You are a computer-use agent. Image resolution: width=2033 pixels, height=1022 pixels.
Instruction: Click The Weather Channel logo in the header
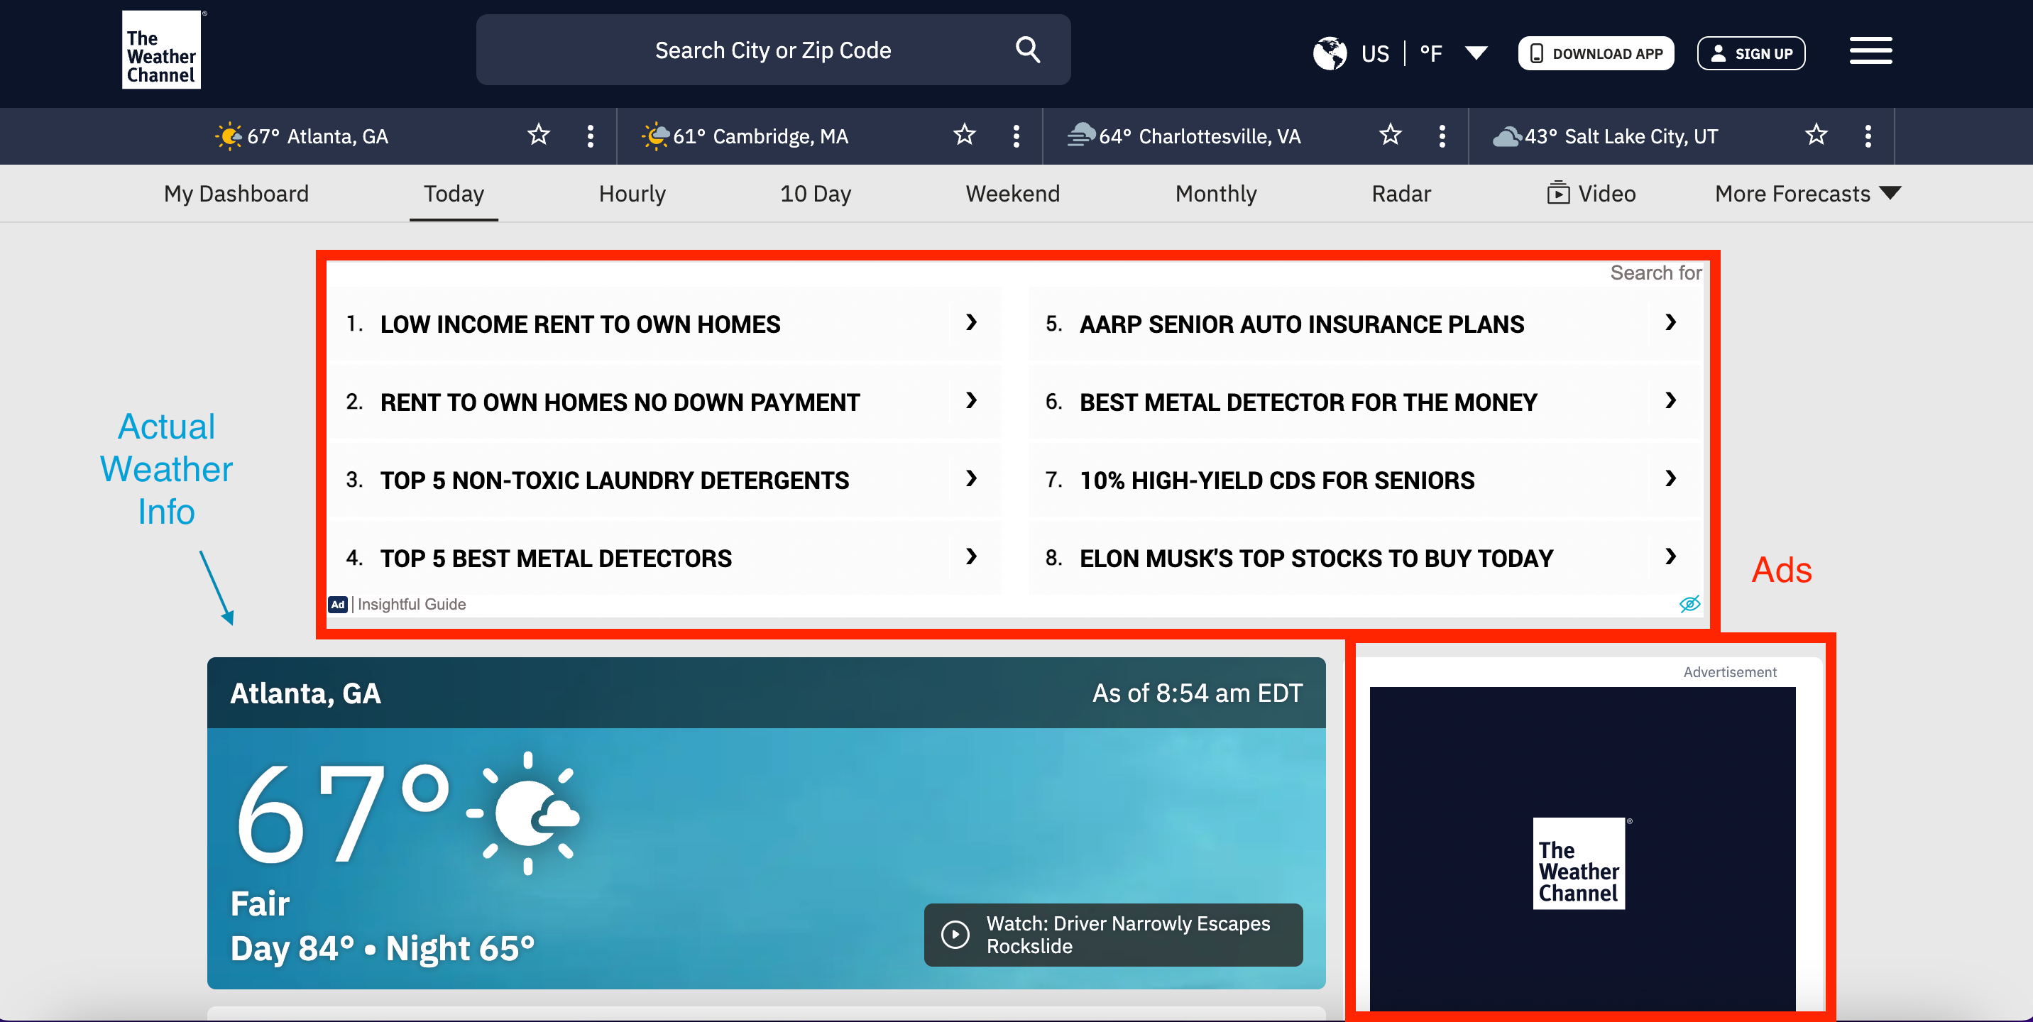[161, 50]
